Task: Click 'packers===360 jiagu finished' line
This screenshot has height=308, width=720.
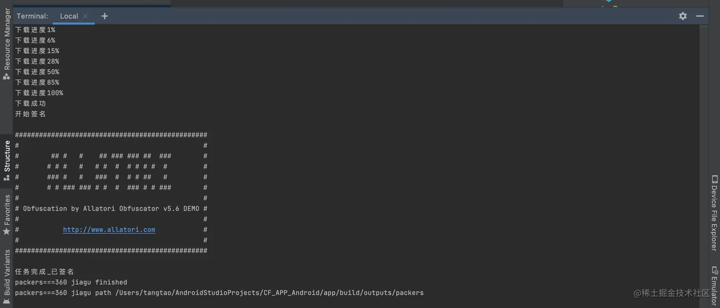Action: coord(71,282)
